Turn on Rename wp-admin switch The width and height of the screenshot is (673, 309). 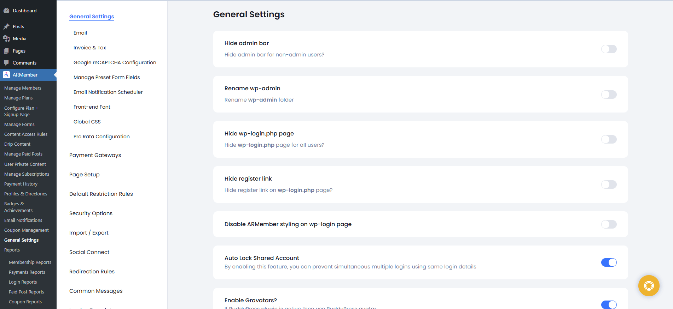609,95
